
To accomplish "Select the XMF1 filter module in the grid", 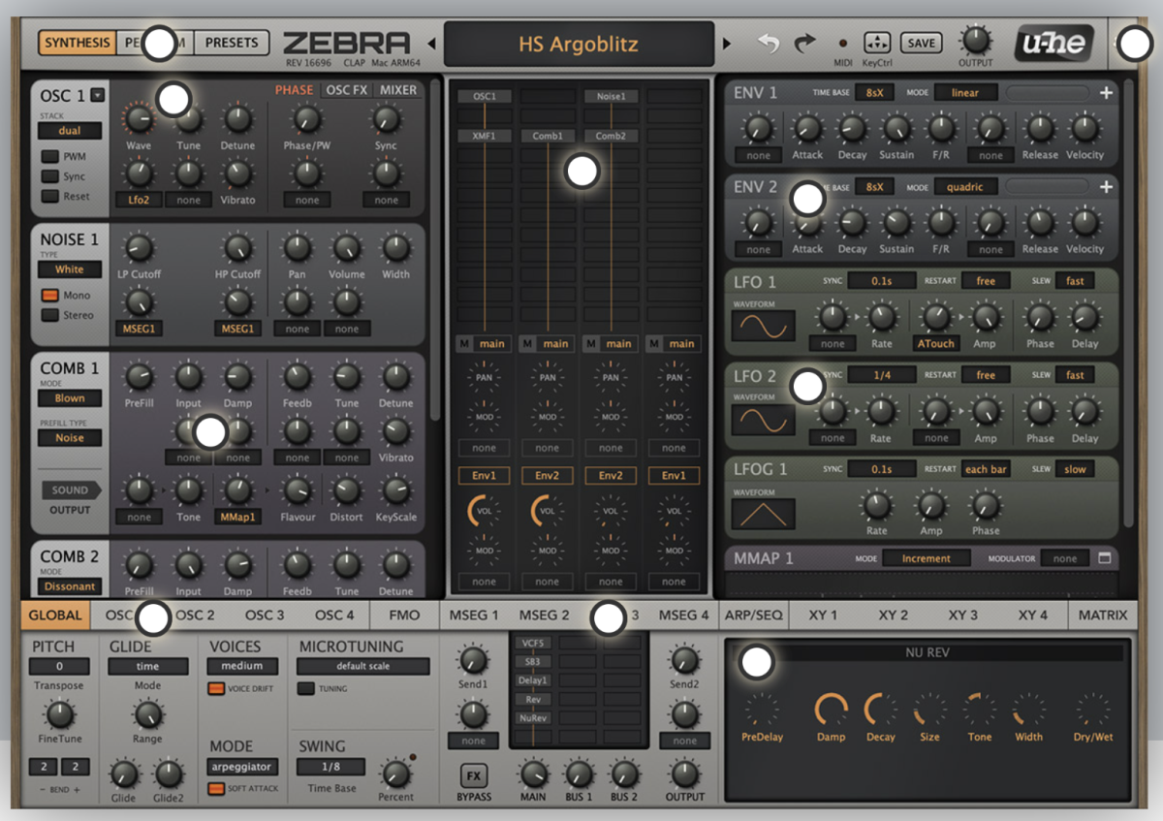I will click(x=485, y=137).
